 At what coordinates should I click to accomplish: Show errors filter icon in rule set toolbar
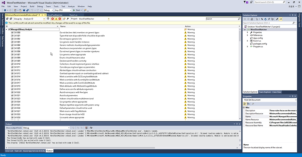[52, 19]
